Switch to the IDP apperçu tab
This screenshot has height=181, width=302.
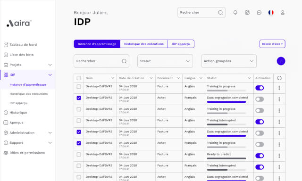coord(181,44)
